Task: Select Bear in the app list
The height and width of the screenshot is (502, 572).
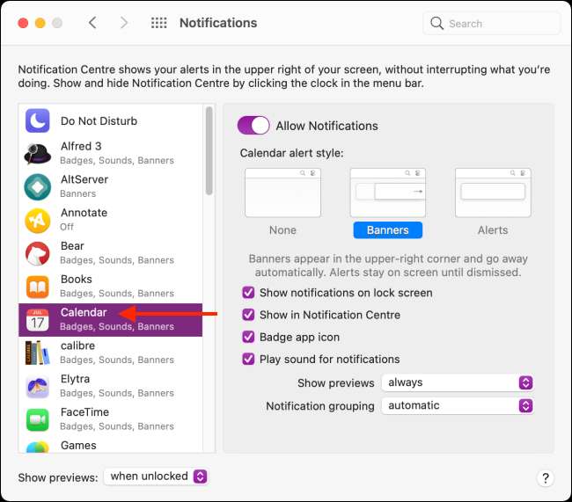Action: tap(111, 253)
